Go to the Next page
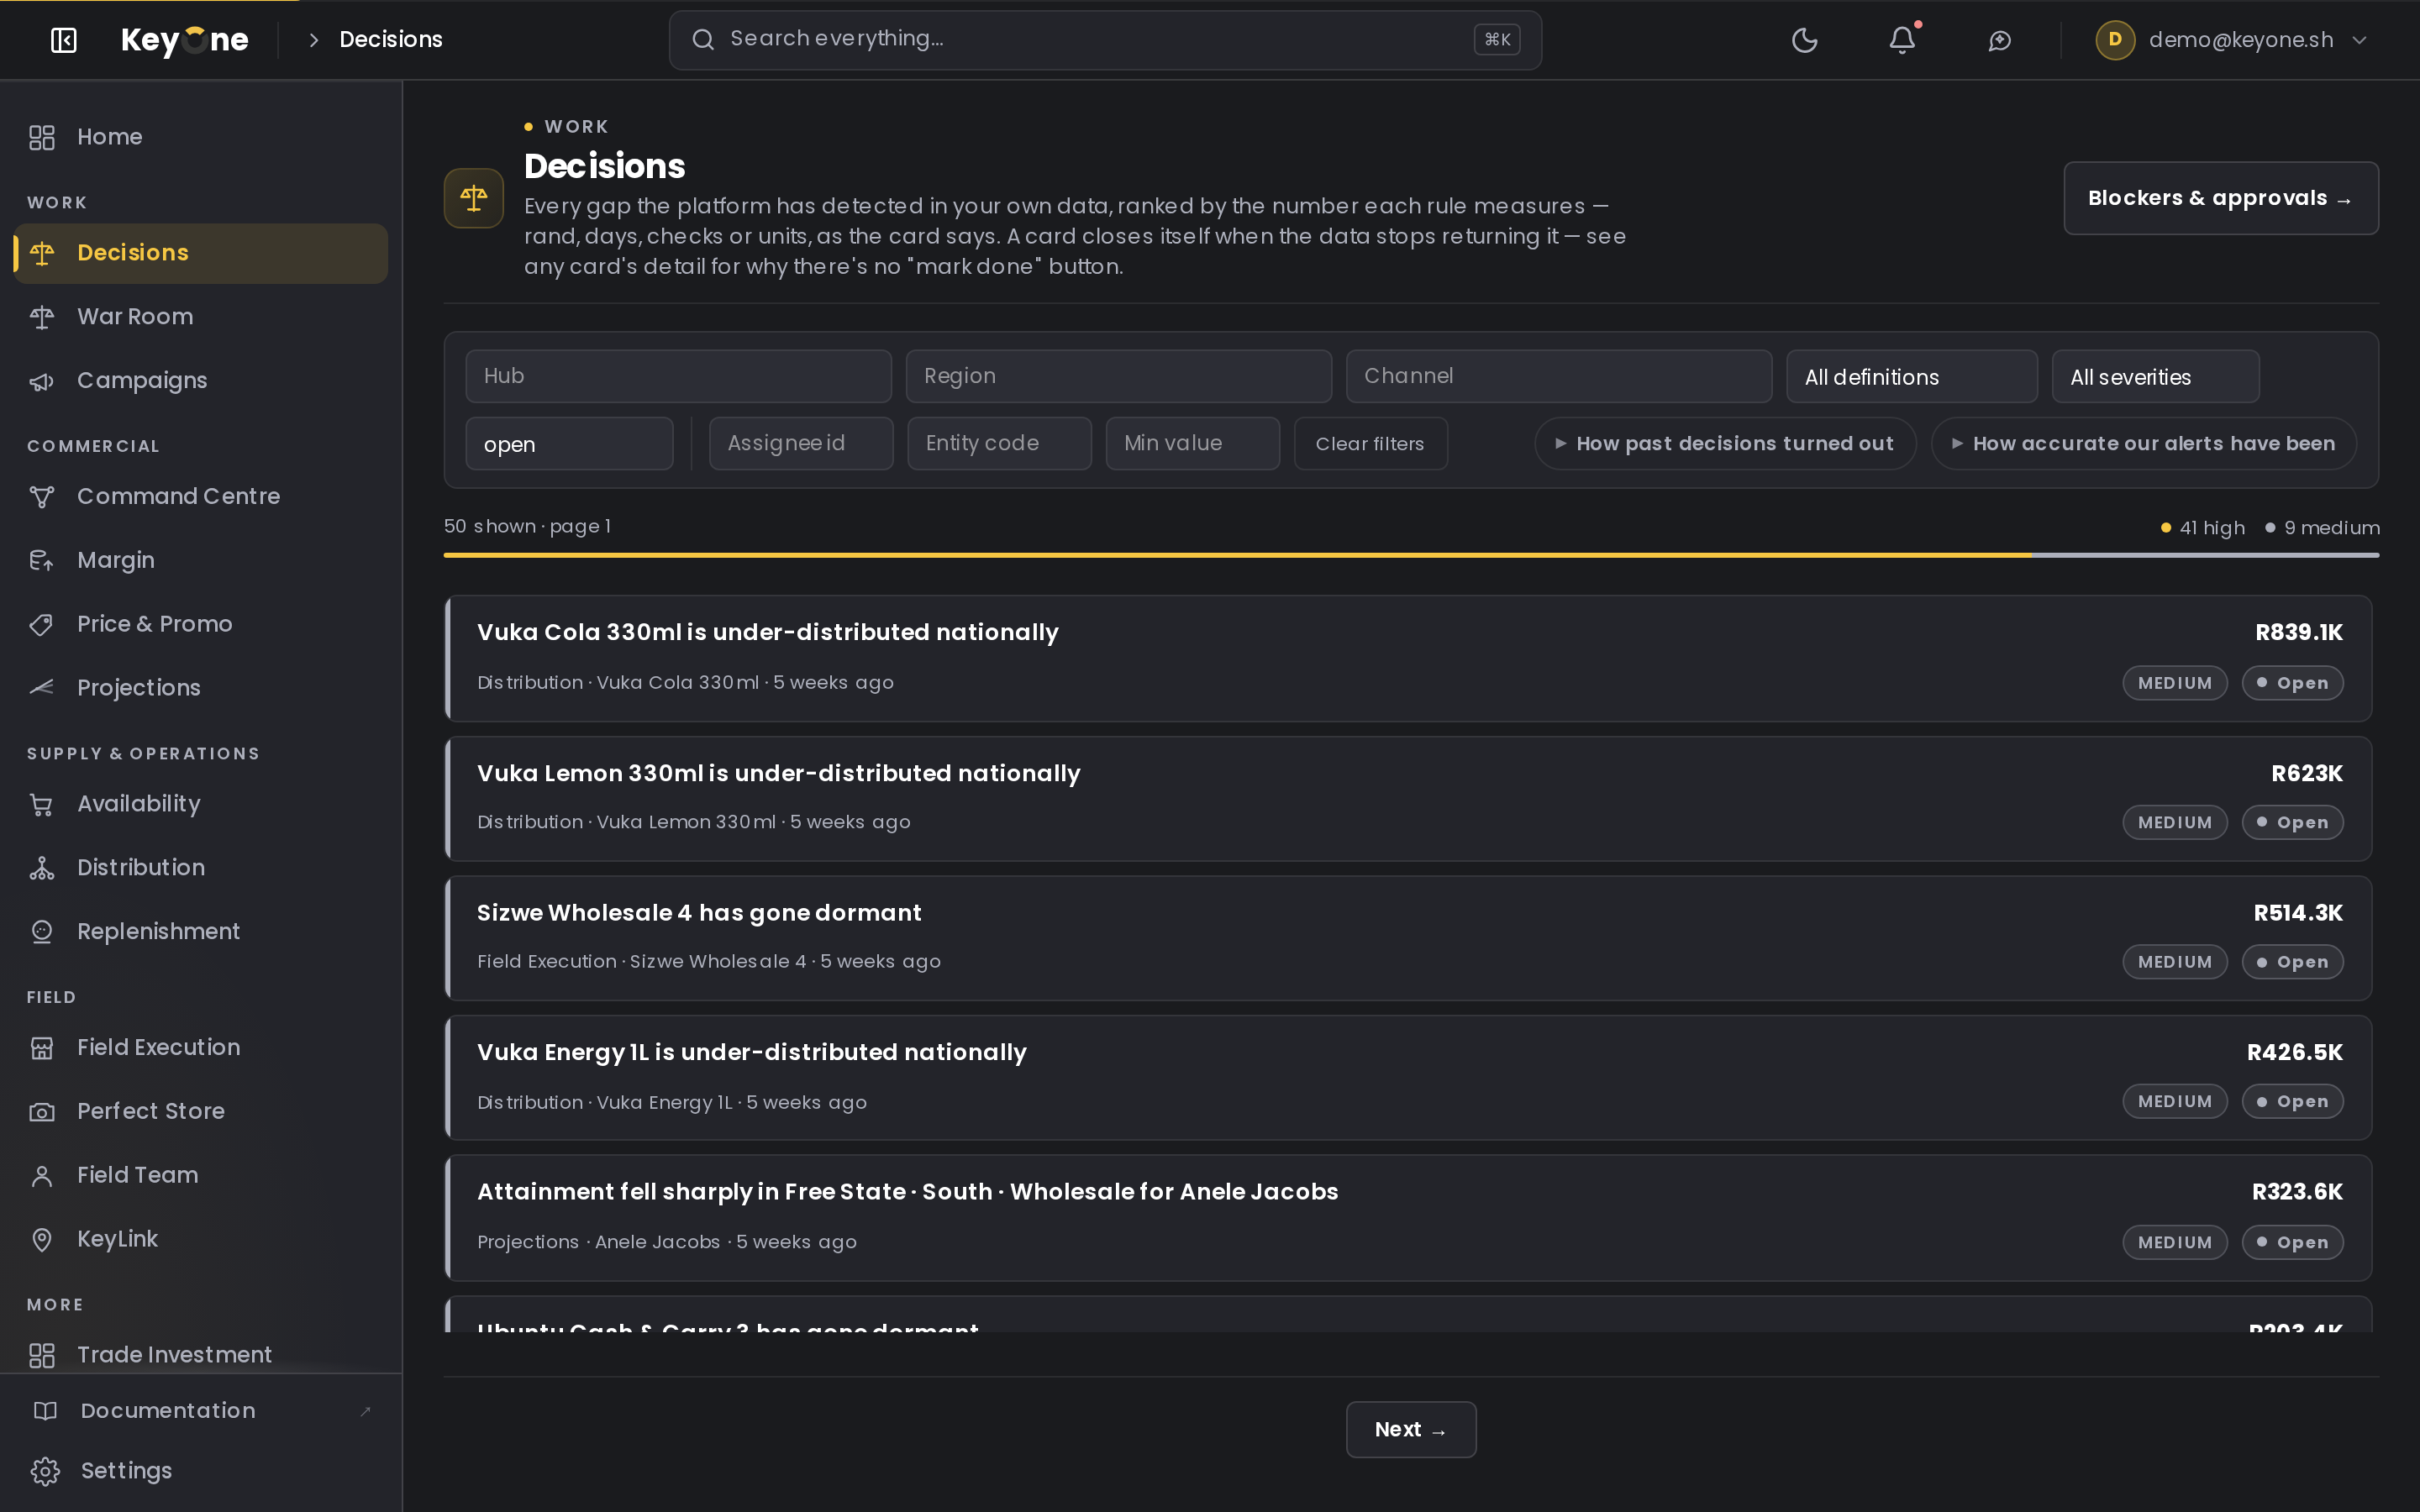This screenshot has width=2420, height=1512. pyautogui.click(x=1410, y=1430)
